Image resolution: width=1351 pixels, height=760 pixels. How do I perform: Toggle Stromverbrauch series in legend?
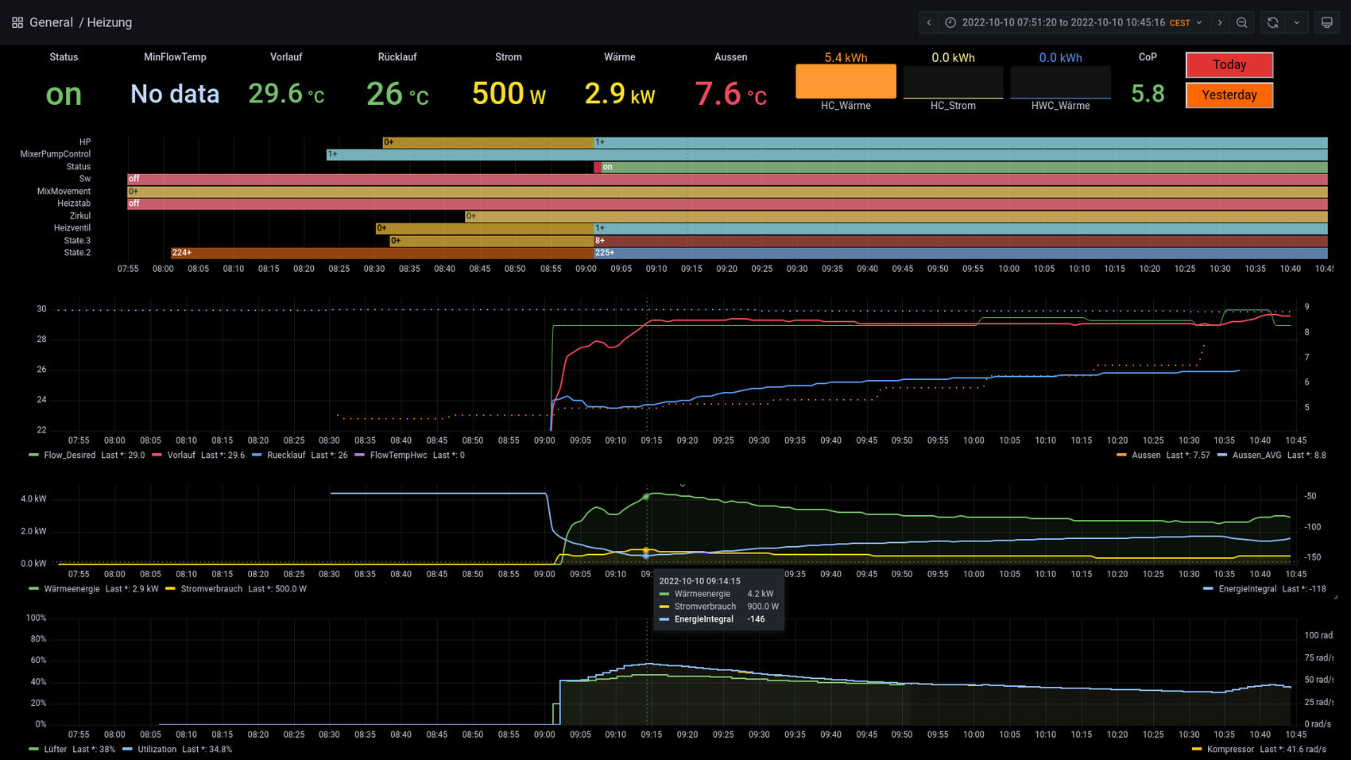211,589
